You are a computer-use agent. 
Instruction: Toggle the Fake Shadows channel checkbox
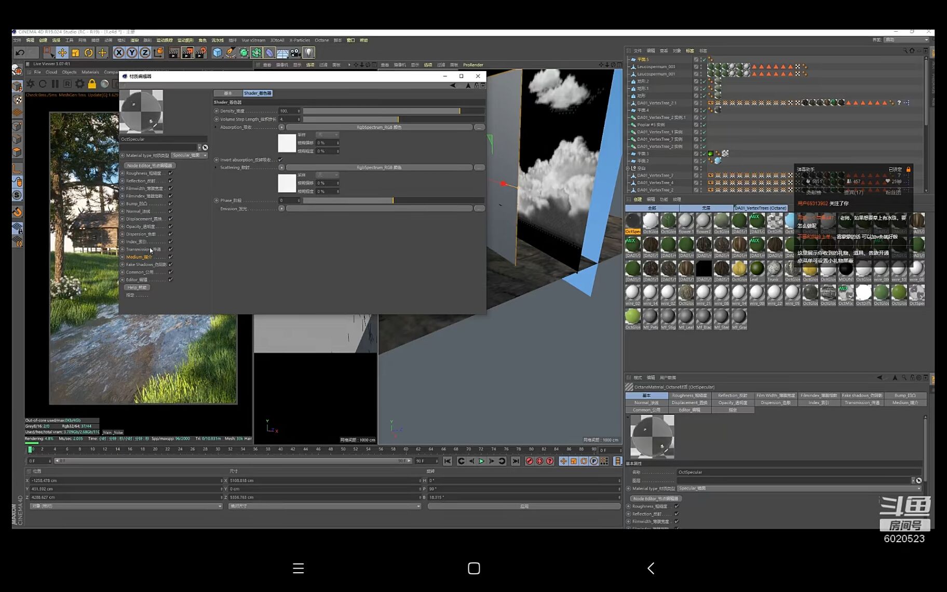170,264
